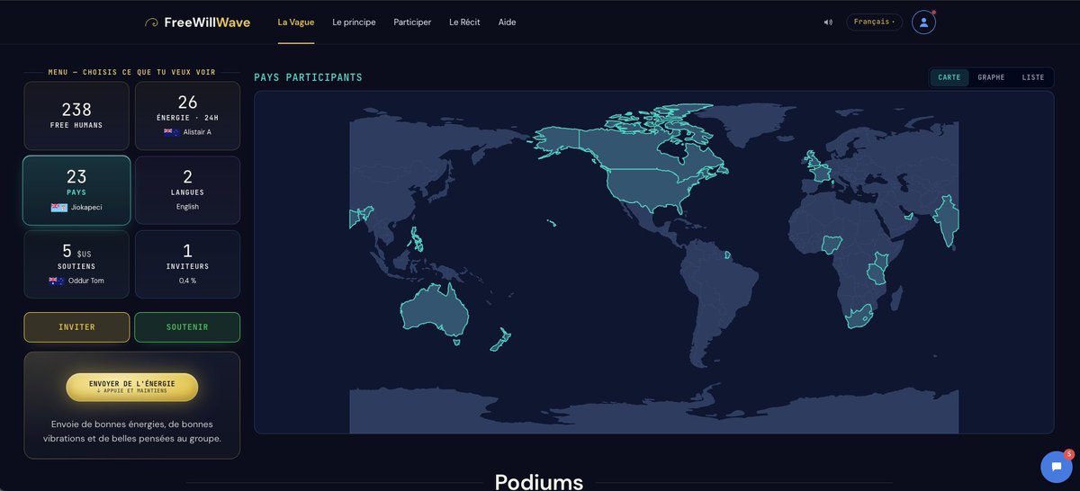The width and height of the screenshot is (1080, 491).
Task: Click the Envoie de bonnes énergies description text
Action: 132,431
